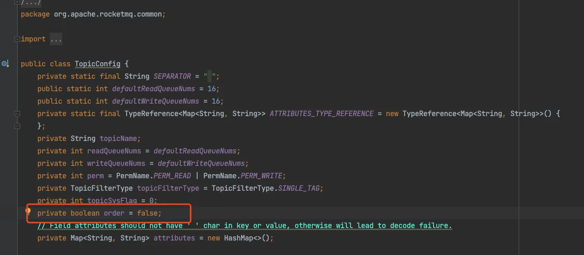Collapse the TypeReference anonymous class block
Viewport: 584px width, 255px height.
pyautogui.click(x=17, y=114)
